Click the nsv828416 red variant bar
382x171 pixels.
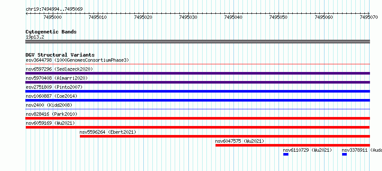tap(197, 118)
